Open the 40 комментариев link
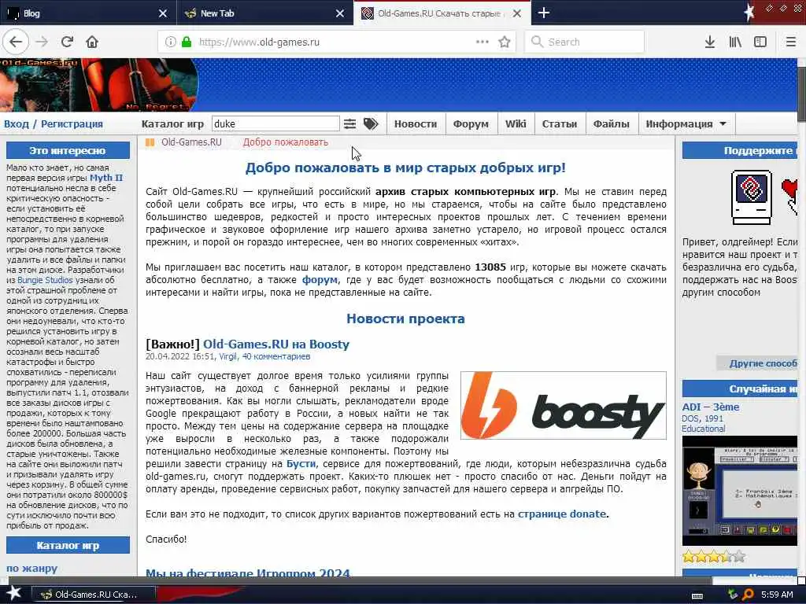This screenshot has height=604, width=806. coord(276,356)
